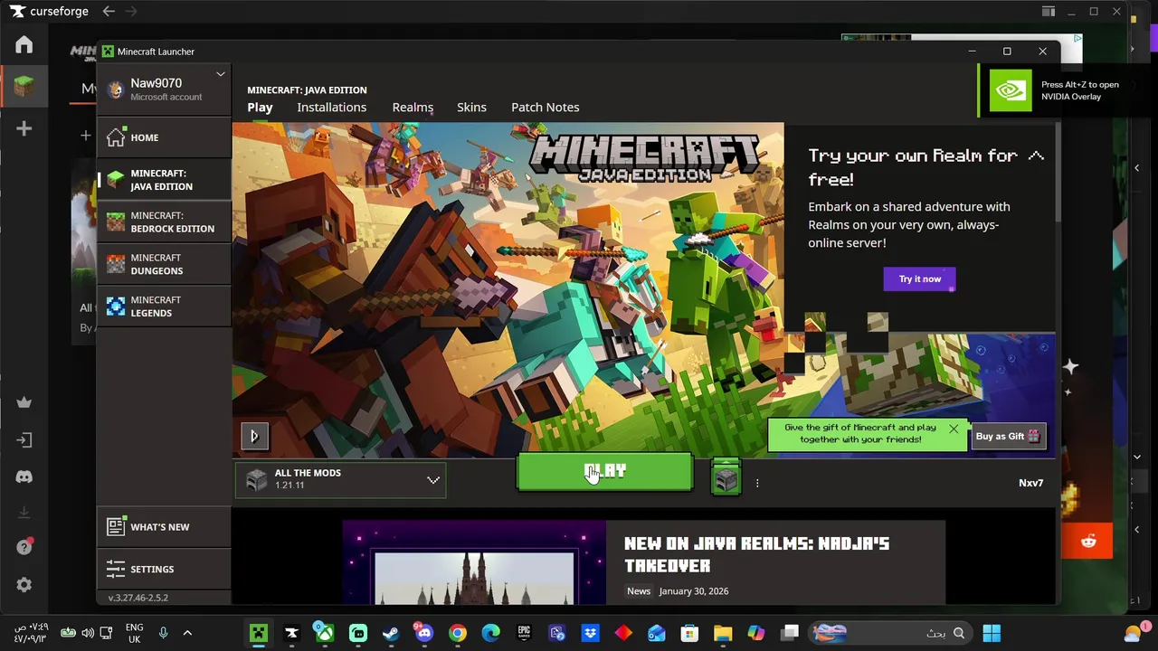
Task: Select Minecraft: Bedrock Edition in sidebar
Action: point(164,222)
